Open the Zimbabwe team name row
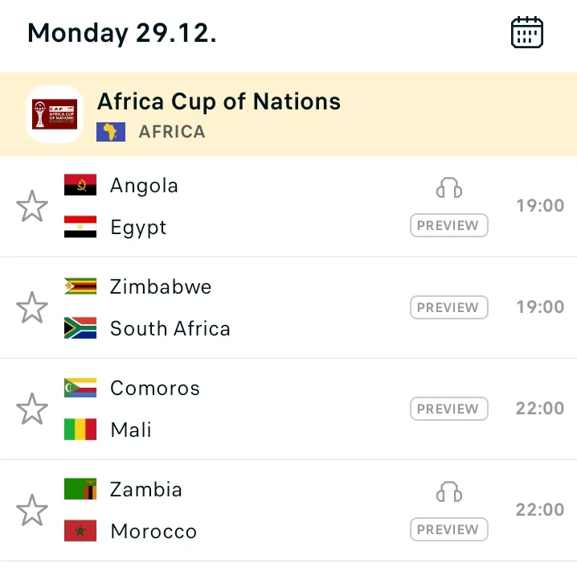Viewport: 577px width, 572px height. point(161,286)
